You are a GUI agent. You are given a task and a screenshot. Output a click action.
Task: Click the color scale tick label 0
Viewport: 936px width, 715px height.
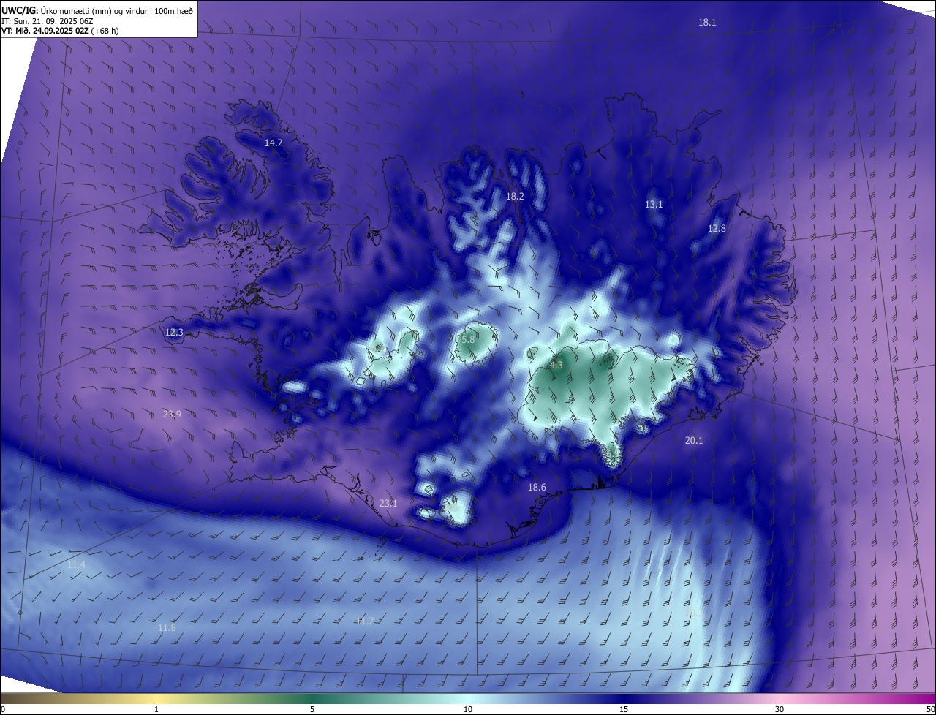tap(3, 710)
